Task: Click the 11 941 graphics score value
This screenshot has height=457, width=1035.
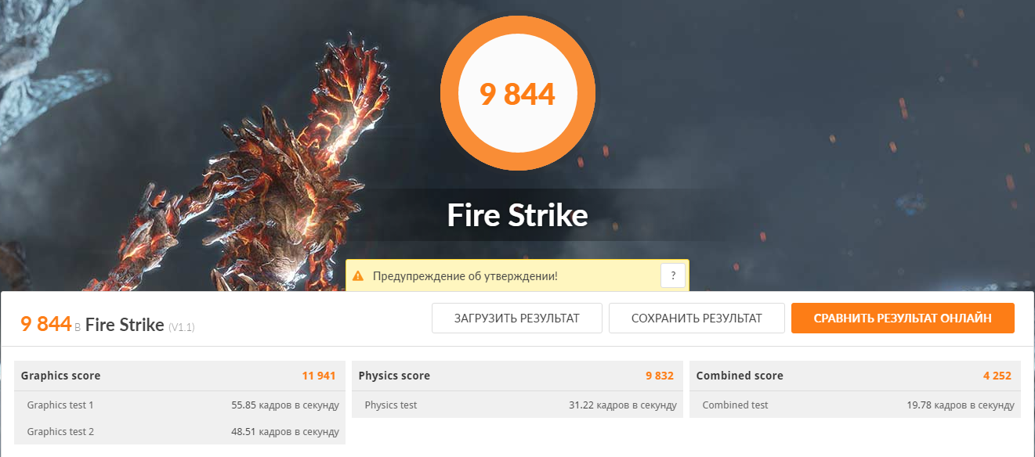Action: tap(319, 376)
